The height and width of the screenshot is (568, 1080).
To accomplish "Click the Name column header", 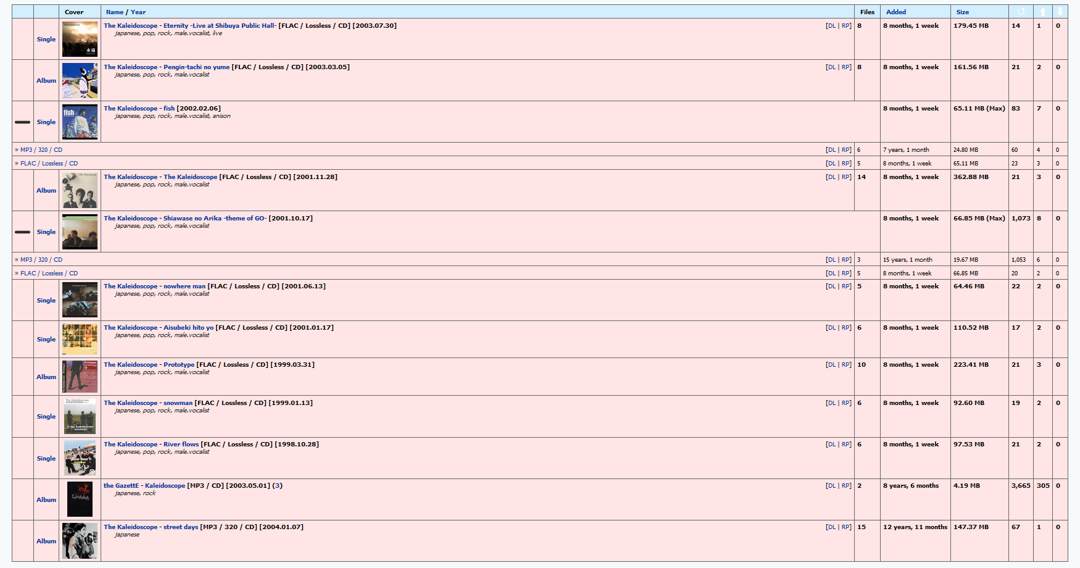I will [x=114, y=12].
